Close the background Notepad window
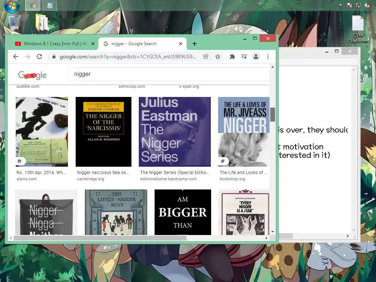 tap(350, 51)
